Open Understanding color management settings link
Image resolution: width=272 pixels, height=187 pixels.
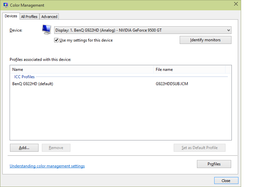tap(47, 166)
